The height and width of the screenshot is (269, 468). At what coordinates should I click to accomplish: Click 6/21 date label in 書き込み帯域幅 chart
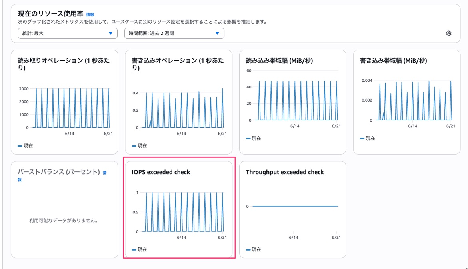click(451, 126)
